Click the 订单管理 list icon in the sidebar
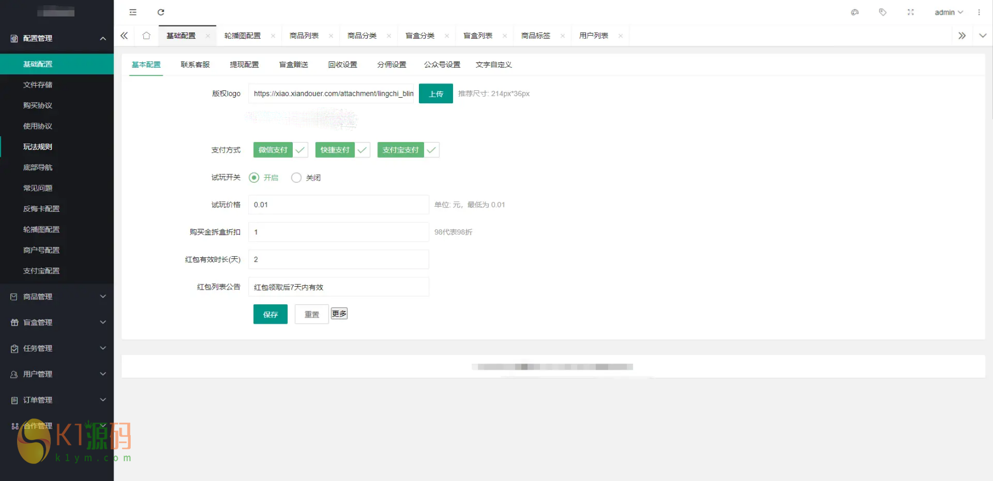The height and width of the screenshot is (481, 993). 14,400
